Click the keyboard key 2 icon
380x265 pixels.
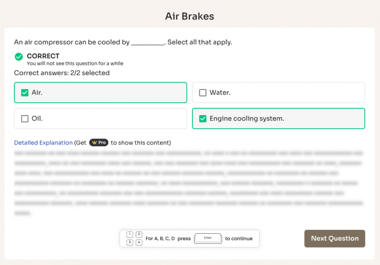[x=139, y=234]
